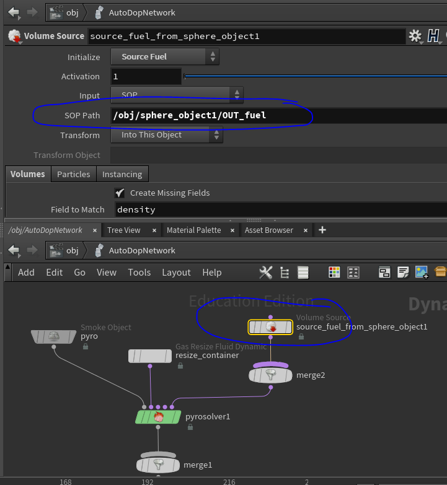The image size is (447, 485).
Task: Switch to the Particles tab
Action: (74, 174)
